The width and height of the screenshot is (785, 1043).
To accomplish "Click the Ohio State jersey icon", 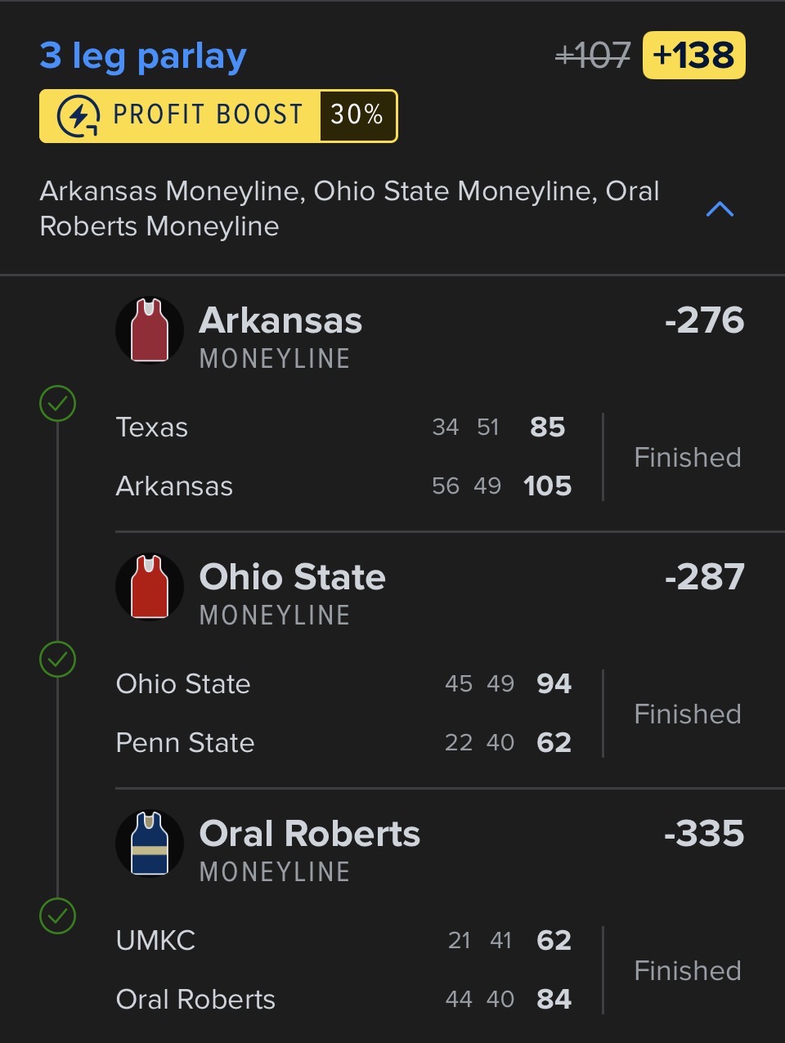I will 150,587.
